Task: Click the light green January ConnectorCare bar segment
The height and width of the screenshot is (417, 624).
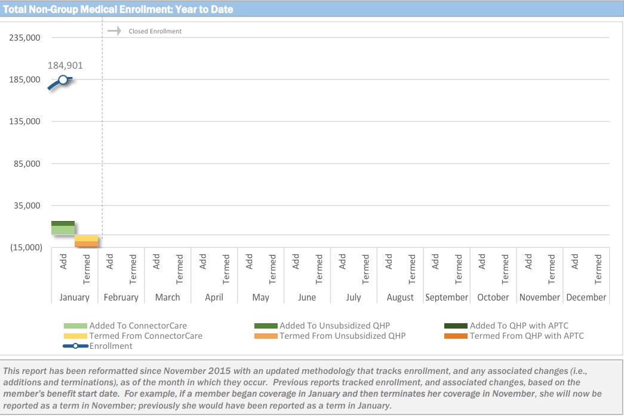Action: coord(63,230)
